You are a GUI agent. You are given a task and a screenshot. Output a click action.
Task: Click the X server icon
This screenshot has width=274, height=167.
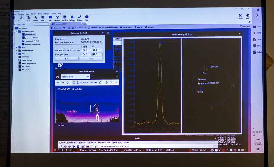point(240,16)
